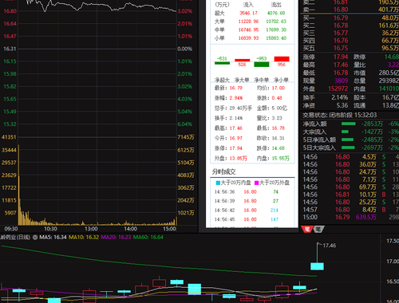The image size is (399, 303).
Task: Select the 卖一 16.80 order row
Action: [350, 10]
